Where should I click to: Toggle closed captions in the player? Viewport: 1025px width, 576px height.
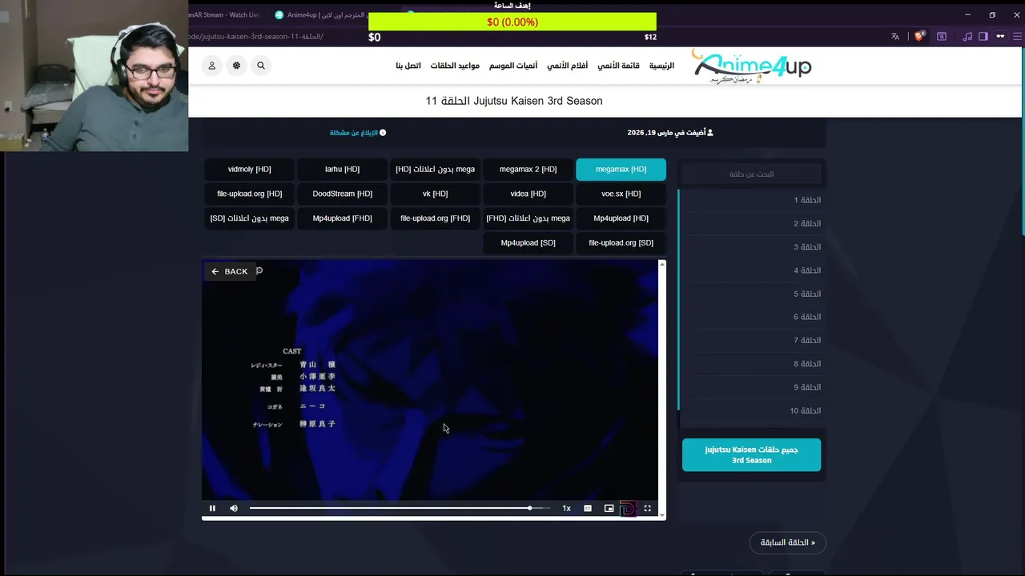coord(588,508)
